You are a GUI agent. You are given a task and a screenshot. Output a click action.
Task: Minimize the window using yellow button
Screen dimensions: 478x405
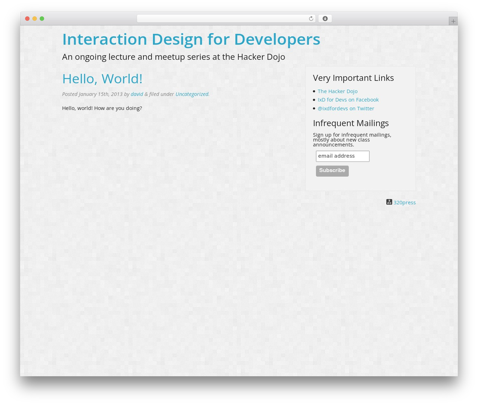(x=34, y=19)
